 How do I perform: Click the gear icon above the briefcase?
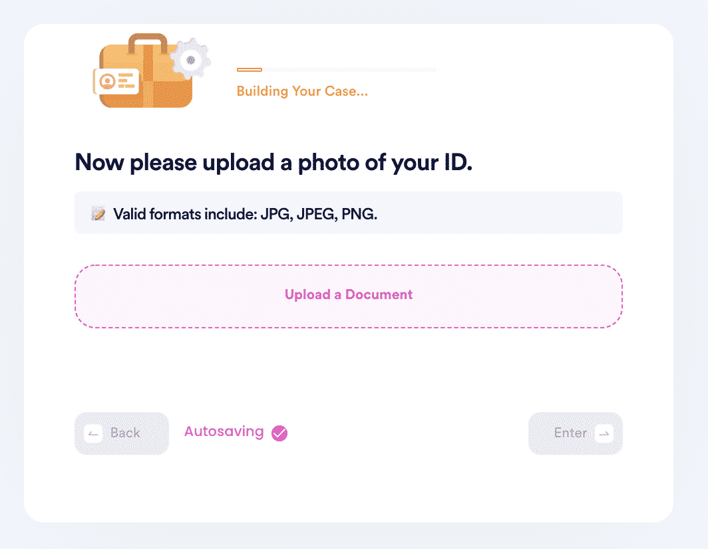coord(190,60)
